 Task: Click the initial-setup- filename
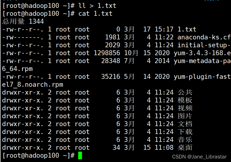coord(204,45)
